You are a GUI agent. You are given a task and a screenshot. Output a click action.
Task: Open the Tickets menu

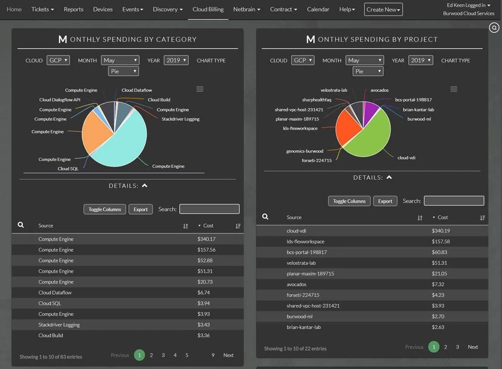[43, 9]
